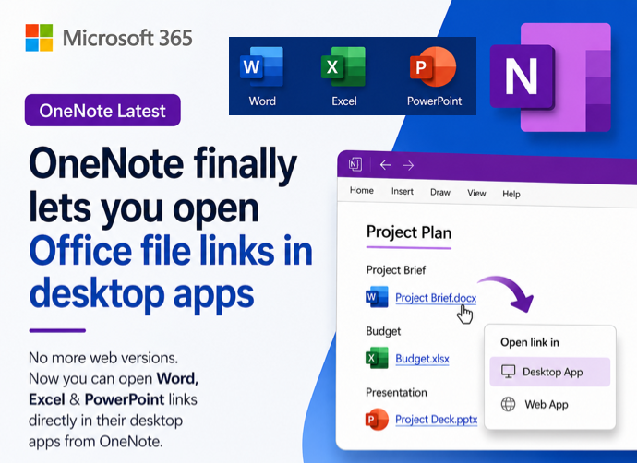Click the PowerPoint label under its icon
This screenshot has height=463, width=637.
tap(434, 101)
